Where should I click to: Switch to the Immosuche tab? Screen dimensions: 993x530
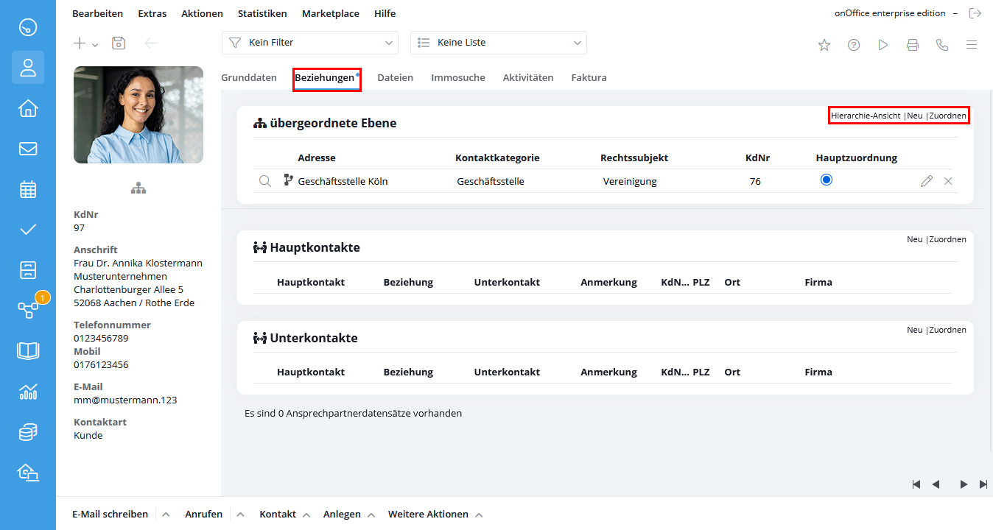(x=457, y=77)
